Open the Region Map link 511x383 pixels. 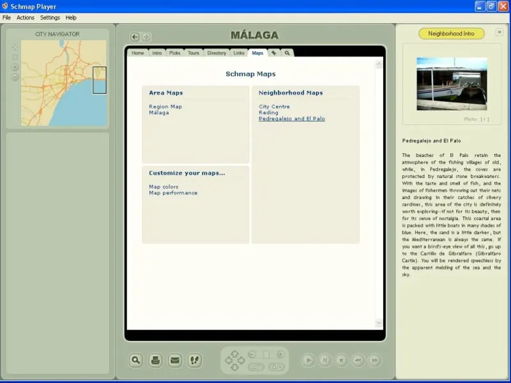click(x=165, y=107)
